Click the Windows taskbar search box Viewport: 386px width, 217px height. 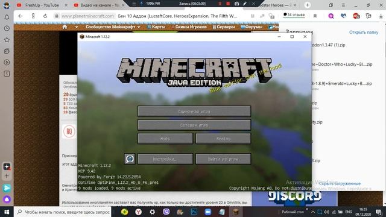point(63,212)
